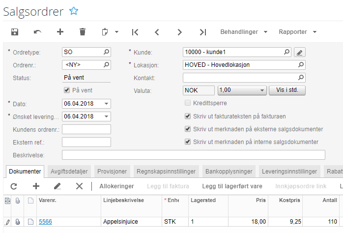Open the Kontakt lookup magnifier

[x=301, y=78]
